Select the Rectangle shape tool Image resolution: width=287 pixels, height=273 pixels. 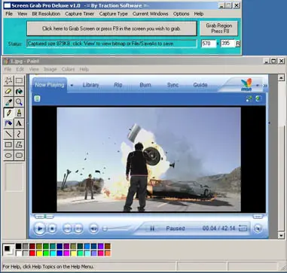click(8, 144)
